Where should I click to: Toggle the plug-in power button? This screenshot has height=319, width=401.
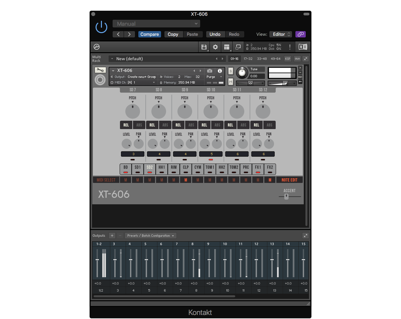[101, 27]
